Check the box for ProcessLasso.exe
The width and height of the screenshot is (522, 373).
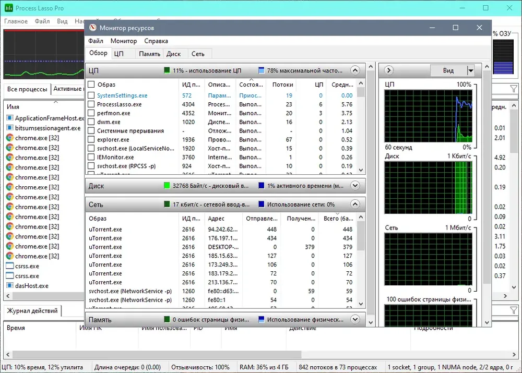click(x=91, y=104)
